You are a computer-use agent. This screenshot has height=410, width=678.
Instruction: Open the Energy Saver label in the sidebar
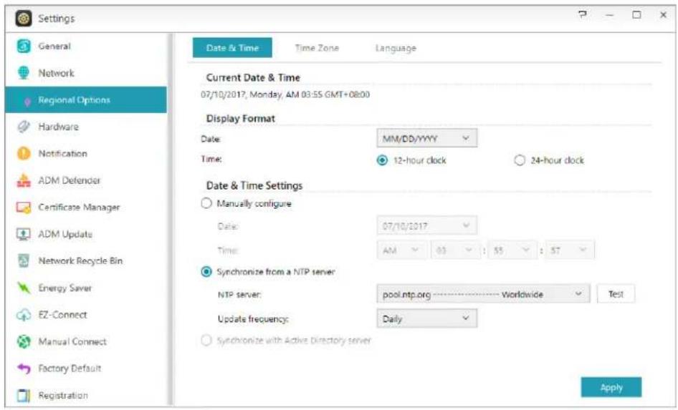coord(65,288)
